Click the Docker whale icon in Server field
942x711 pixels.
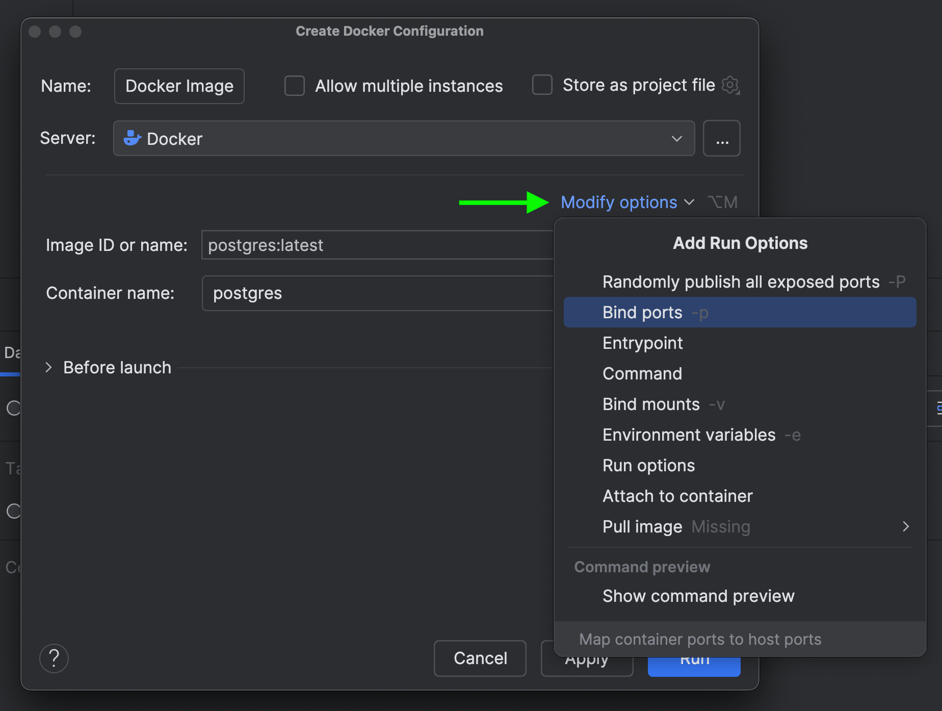tap(132, 138)
